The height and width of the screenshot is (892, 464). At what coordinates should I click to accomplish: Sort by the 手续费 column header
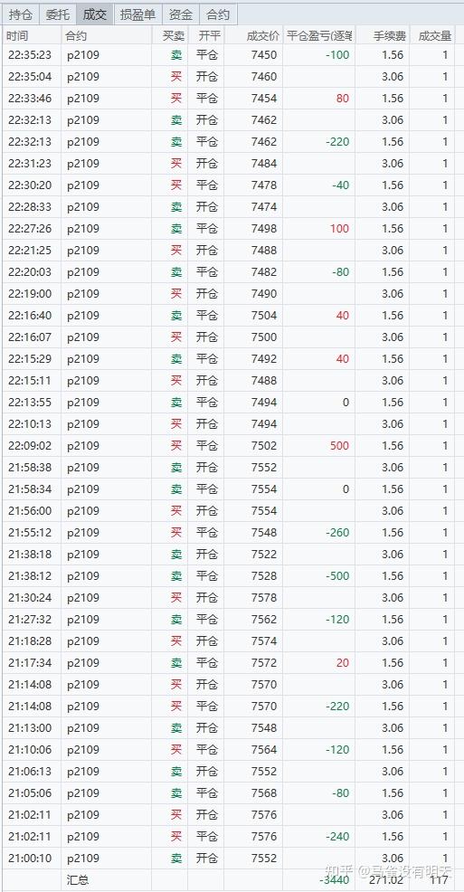coord(382,36)
